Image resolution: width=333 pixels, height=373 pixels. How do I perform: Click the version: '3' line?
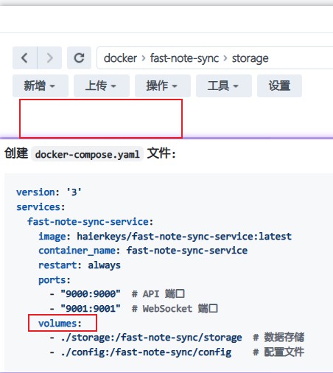pyautogui.click(x=49, y=192)
